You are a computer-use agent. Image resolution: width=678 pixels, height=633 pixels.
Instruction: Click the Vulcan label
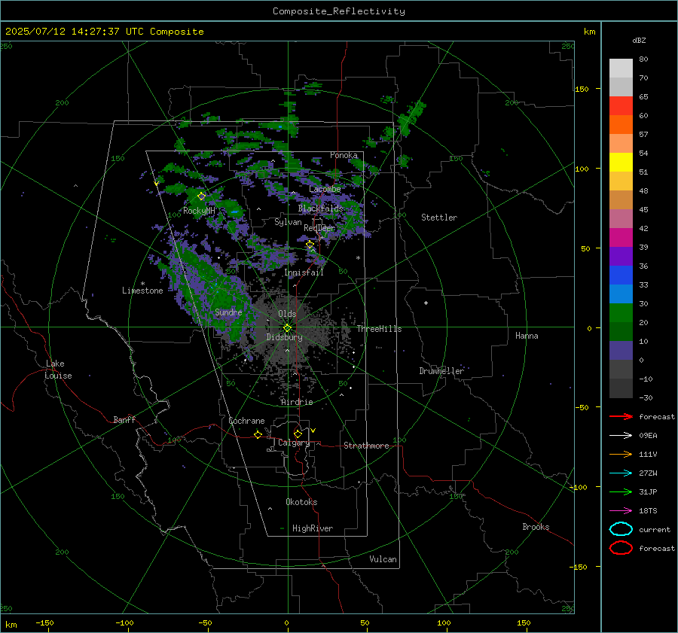(383, 559)
